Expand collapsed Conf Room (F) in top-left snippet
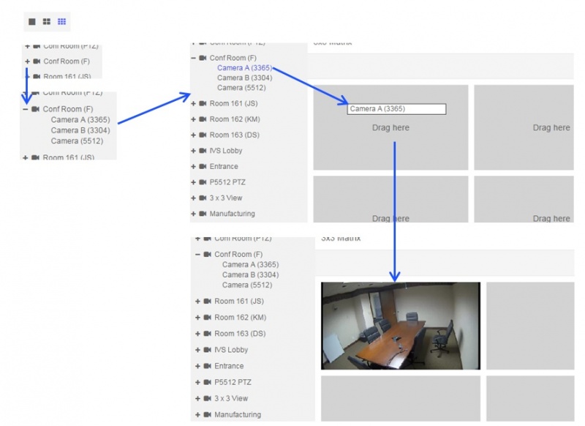The width and height of the screenshot is (585, 426). 27,61
